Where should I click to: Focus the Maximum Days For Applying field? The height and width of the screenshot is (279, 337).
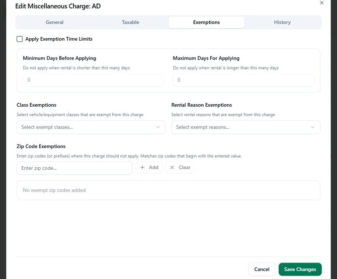coord(243,80)
